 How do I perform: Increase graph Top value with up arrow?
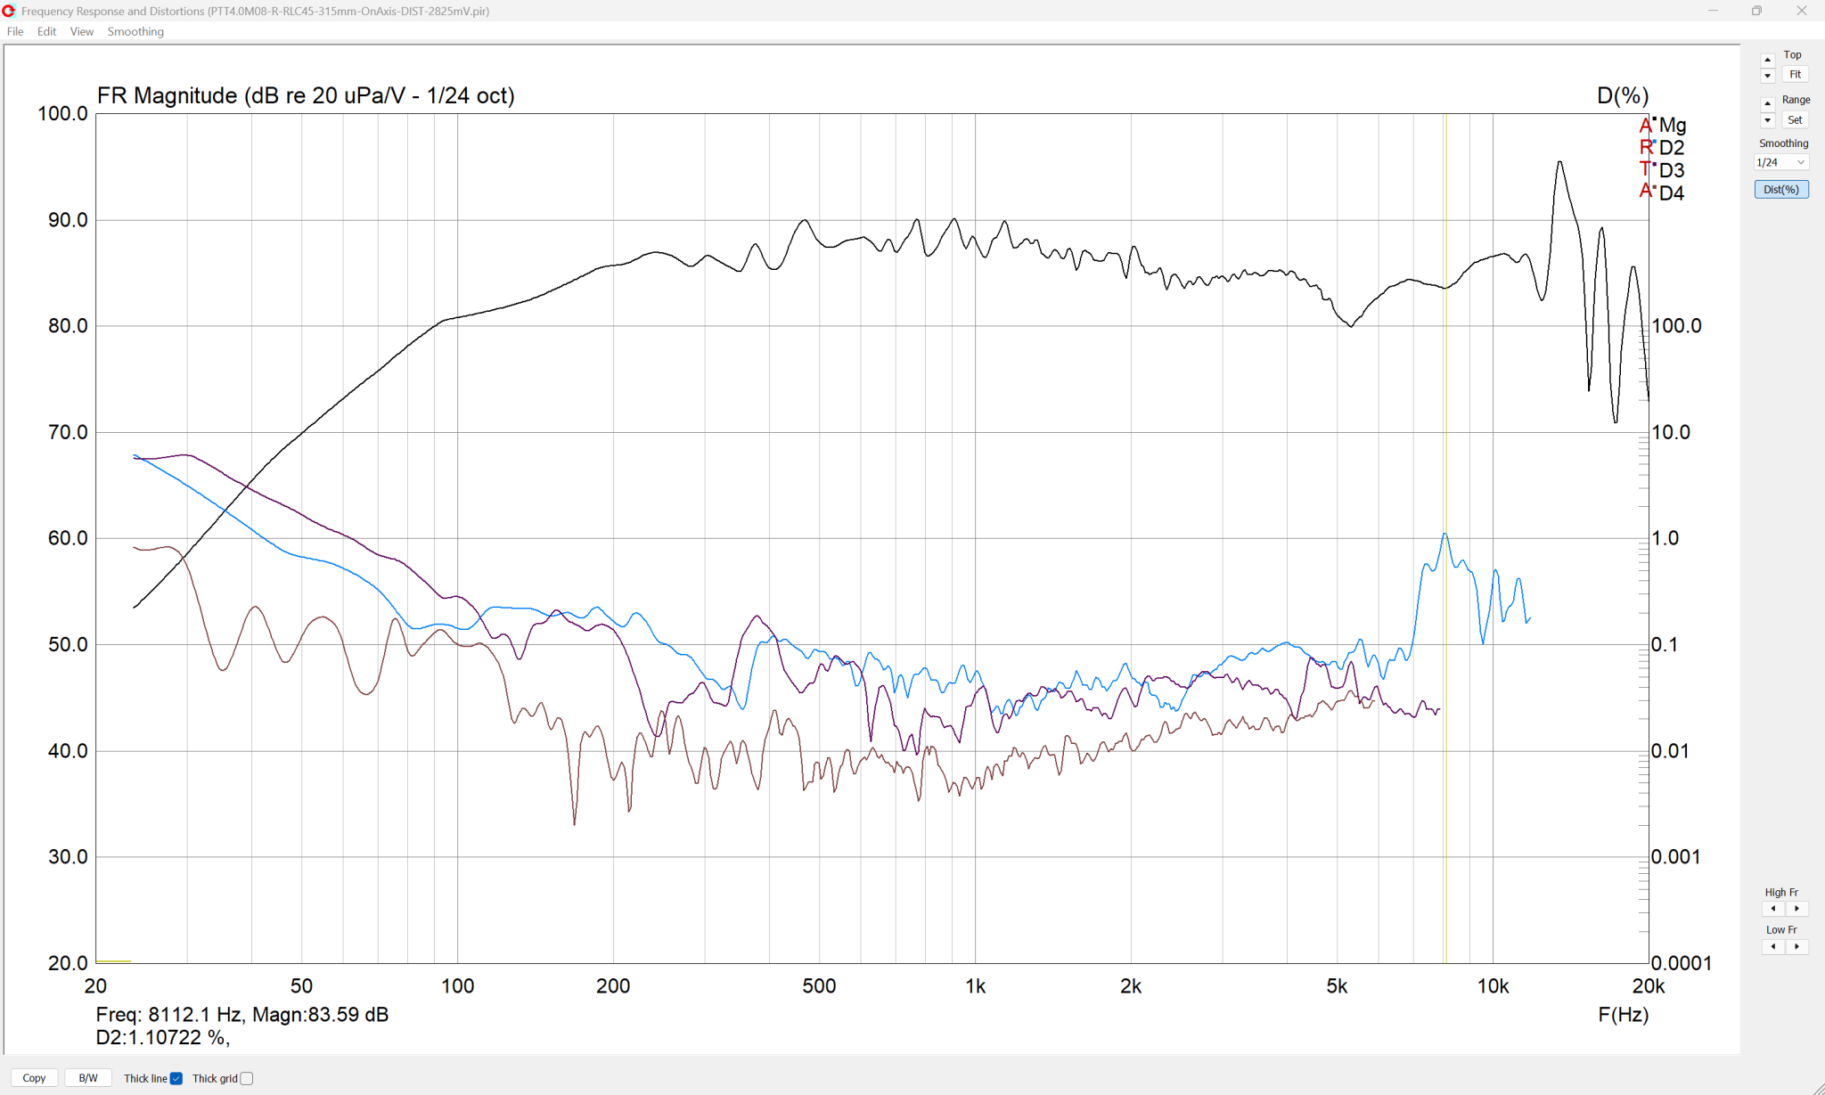tap(1768, 61)
